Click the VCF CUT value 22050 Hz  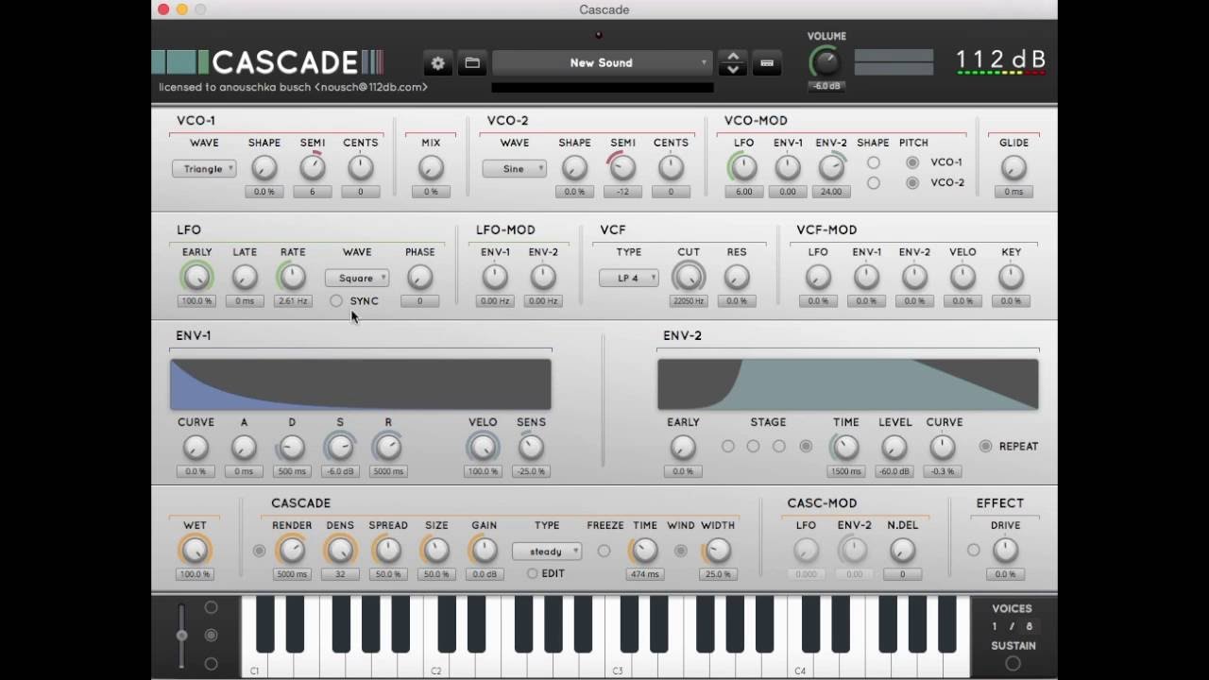pos(689,301)
